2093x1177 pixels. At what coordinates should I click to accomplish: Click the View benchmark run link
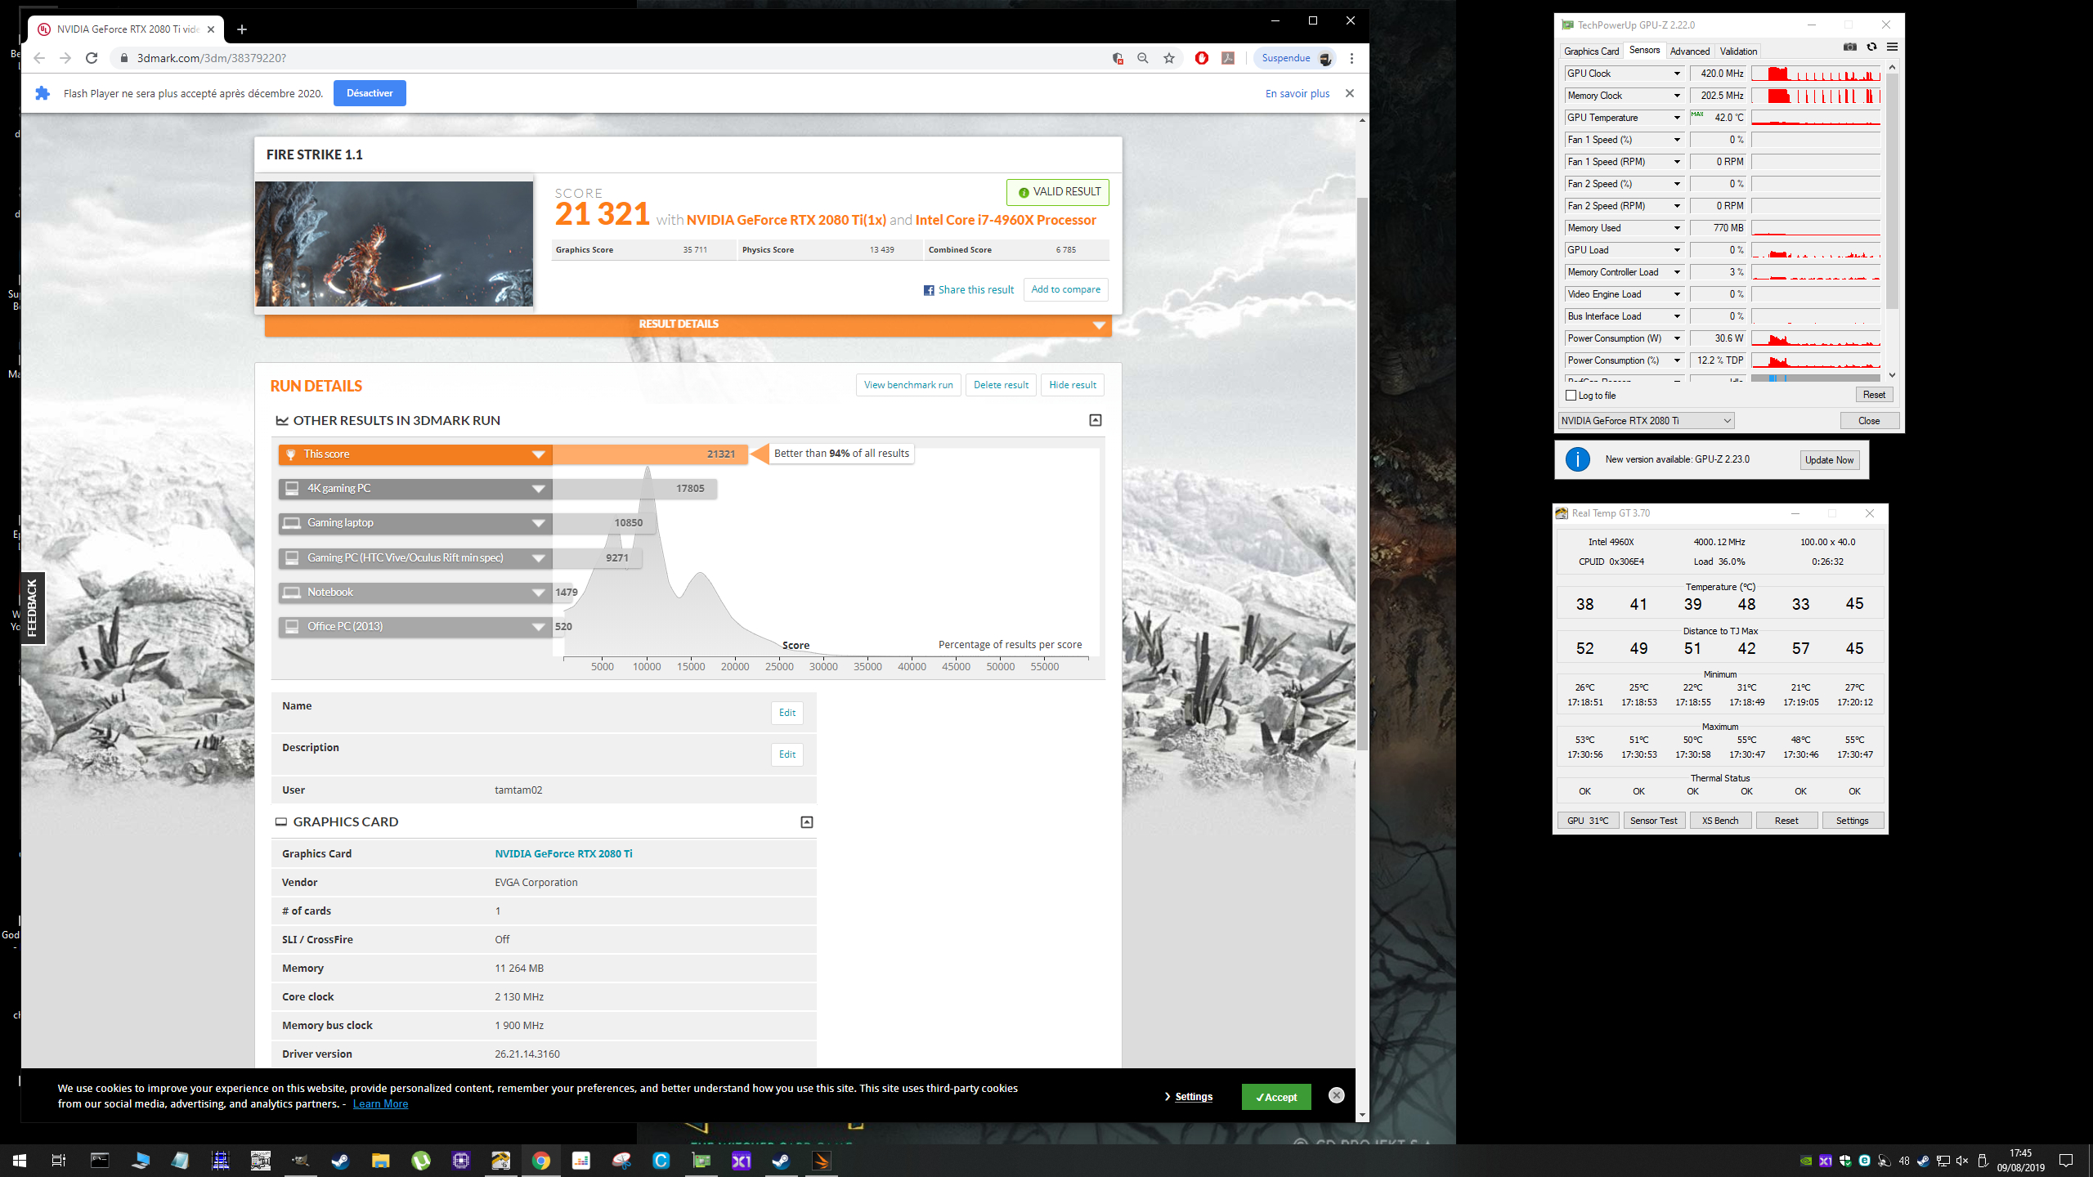coord(908,385)
